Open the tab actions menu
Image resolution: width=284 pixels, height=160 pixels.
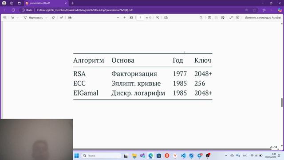(x=19, y=3)
